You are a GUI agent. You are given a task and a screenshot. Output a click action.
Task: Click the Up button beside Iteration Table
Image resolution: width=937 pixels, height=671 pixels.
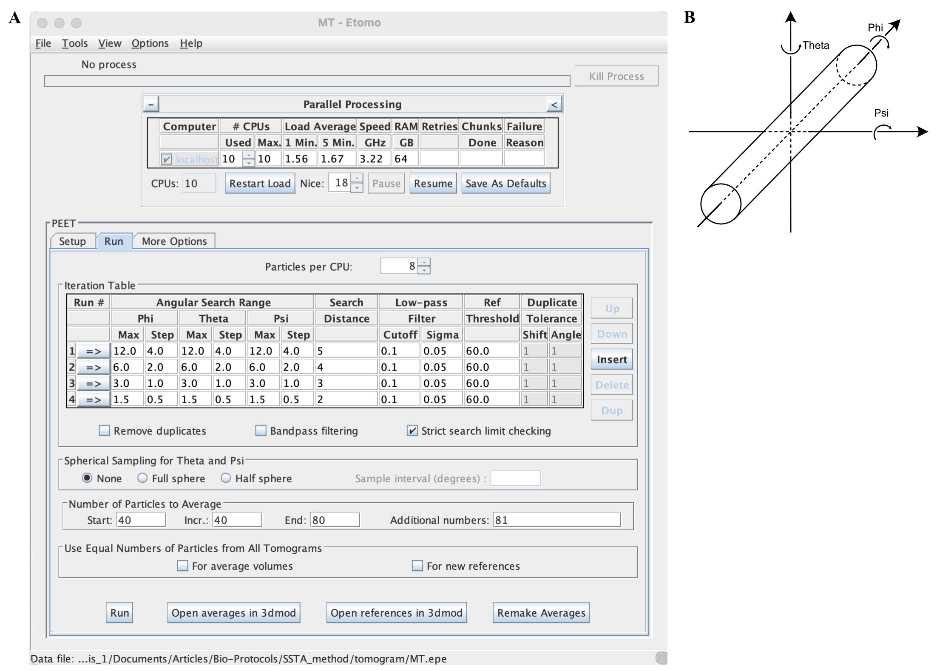(x=612, y=308)
